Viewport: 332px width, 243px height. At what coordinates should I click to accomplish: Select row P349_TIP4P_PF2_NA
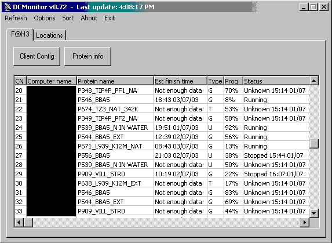(x=162, y=118)
